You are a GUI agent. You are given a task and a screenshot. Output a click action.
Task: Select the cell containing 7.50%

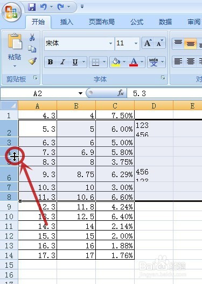point(115,115)
